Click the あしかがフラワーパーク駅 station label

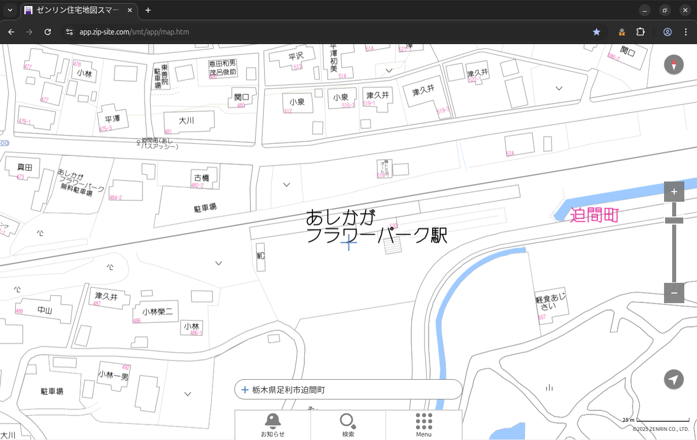[x=376, y=227]
